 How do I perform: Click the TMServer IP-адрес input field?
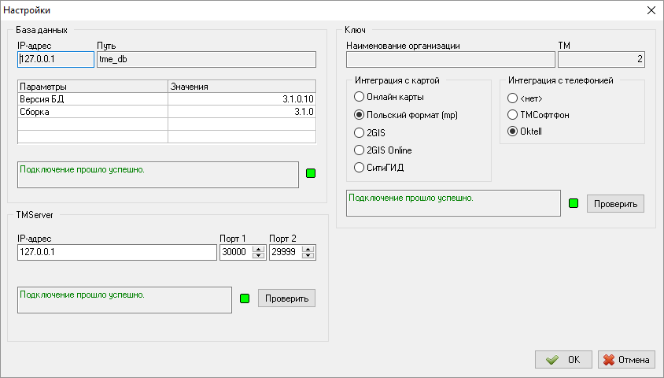pyautogui.click(x=116, y=253)
